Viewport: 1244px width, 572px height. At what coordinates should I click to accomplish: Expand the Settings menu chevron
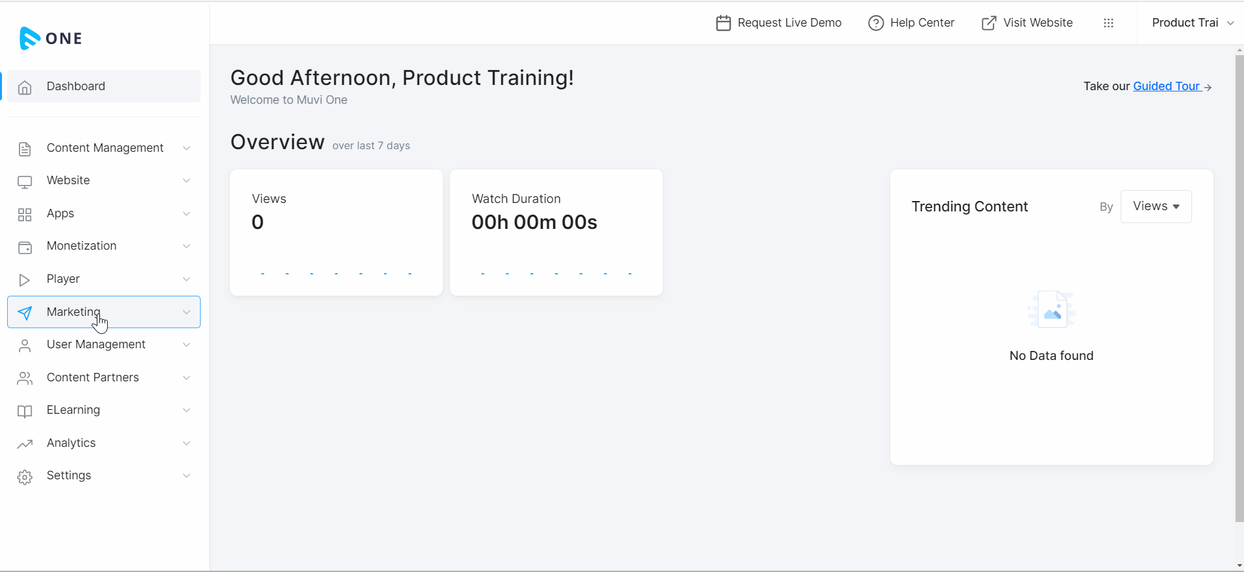pos(186,475)
